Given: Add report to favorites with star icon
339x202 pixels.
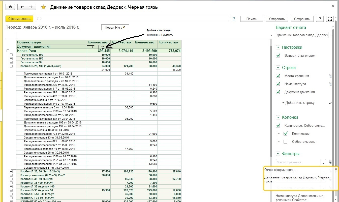Looking at the screenshot, I should pos(44,7).
